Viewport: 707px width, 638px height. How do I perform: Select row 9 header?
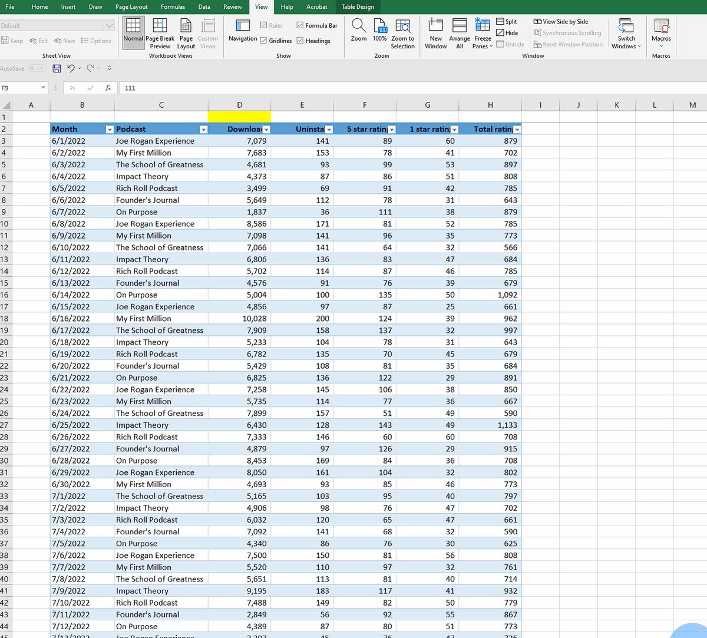(5, 212)
